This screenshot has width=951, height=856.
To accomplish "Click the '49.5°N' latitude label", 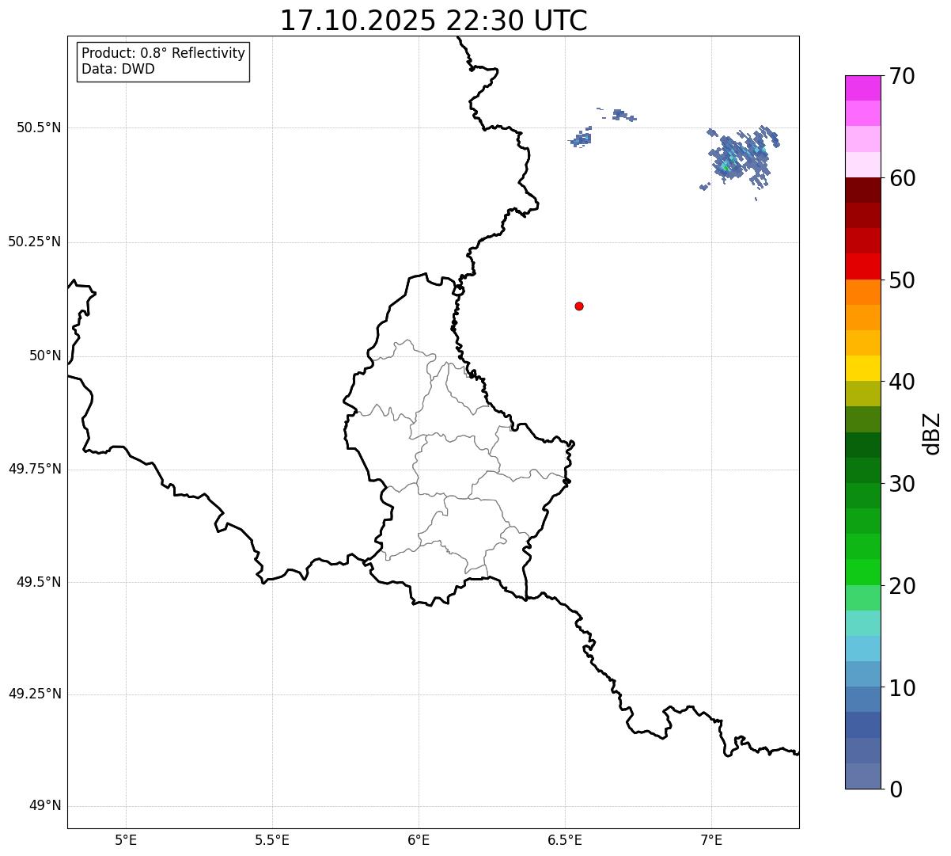I will (x=39, y=582).
